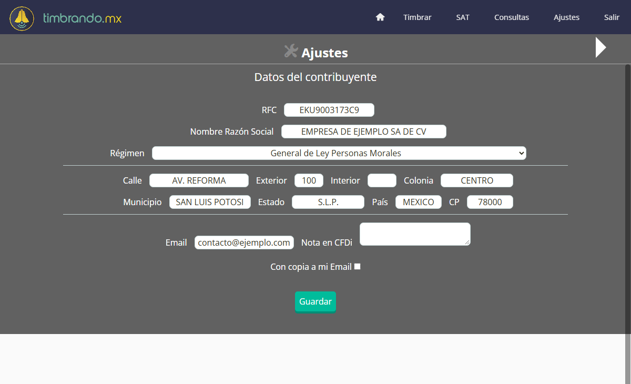Open the Timbrar menu
This screenshot has height=384, width=631.
tap(418, 17)
